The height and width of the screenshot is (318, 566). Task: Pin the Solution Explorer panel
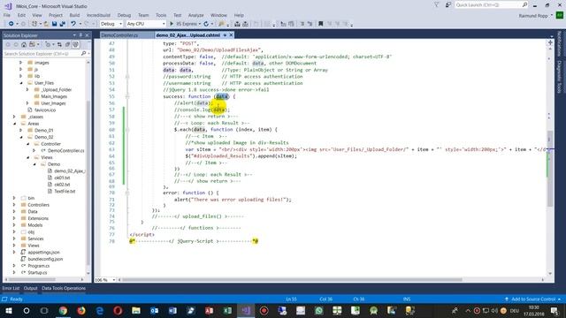click(x=80, y=35)
